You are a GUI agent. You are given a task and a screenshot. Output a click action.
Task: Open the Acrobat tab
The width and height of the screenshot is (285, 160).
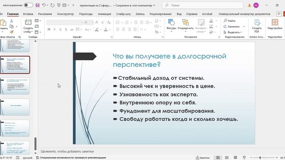tap(207, 14)
